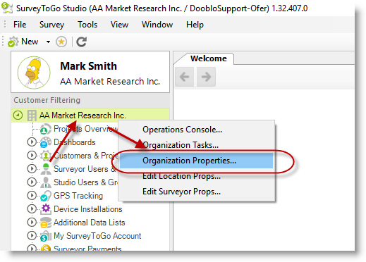The width and height of the screenshot is (366, 262).
Task: Open the File menu
Action: [20, 25]
